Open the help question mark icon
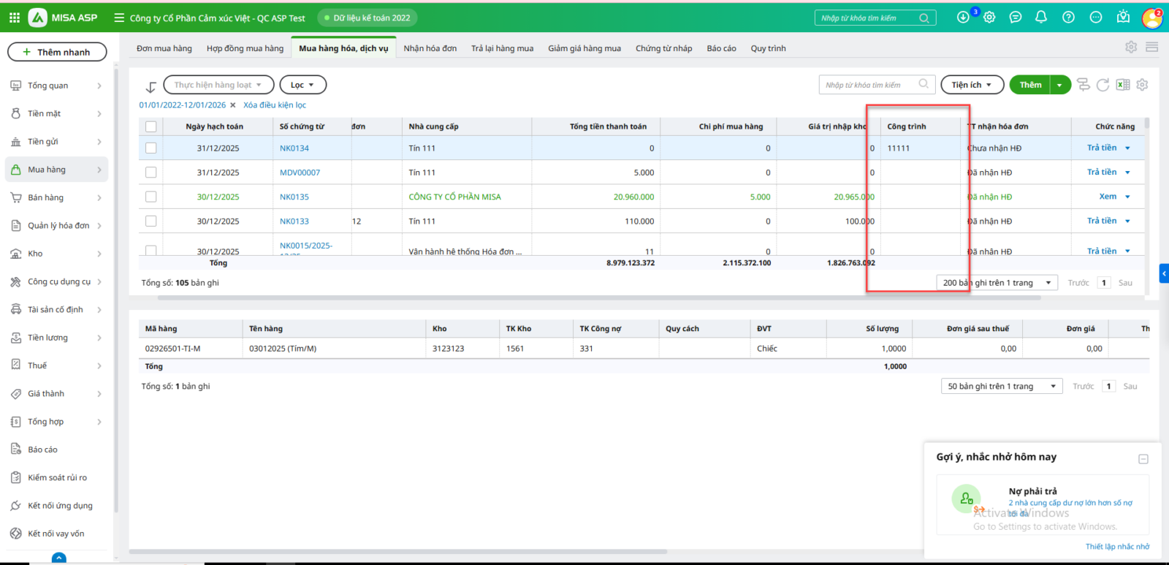 coord(1068,18)
